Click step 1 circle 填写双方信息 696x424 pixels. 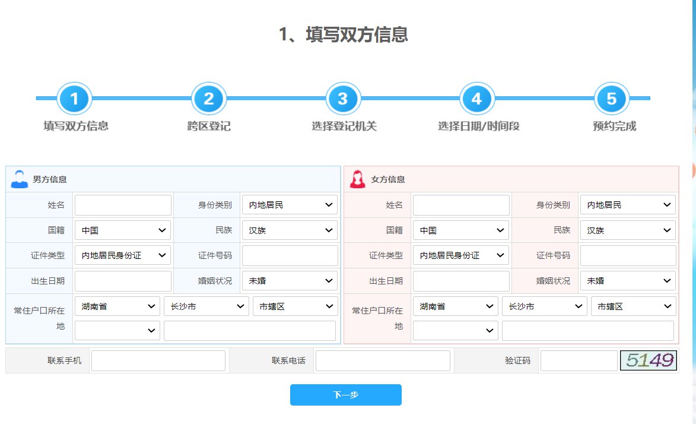(74, 99)
